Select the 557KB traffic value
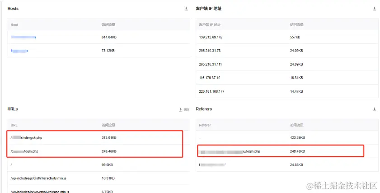This screenshot has height=193, width=380. (x=295, y=38)
